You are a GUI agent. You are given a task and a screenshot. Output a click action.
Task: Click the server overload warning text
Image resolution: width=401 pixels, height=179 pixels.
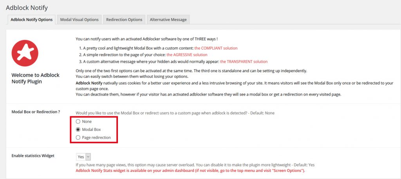click(x=195, y=165)
